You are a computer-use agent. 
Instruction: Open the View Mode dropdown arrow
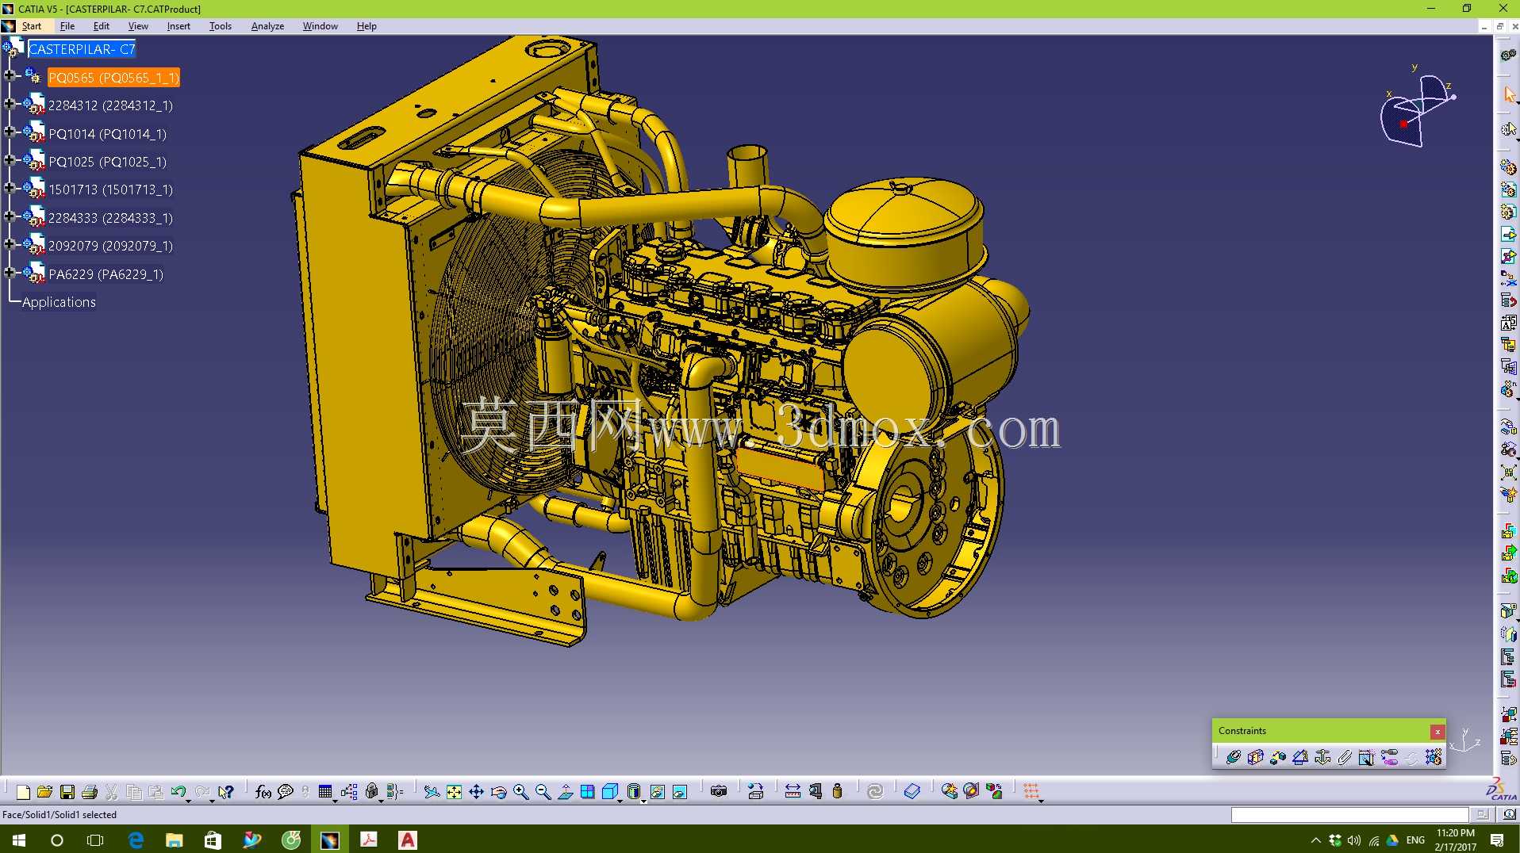click(643, 801)
